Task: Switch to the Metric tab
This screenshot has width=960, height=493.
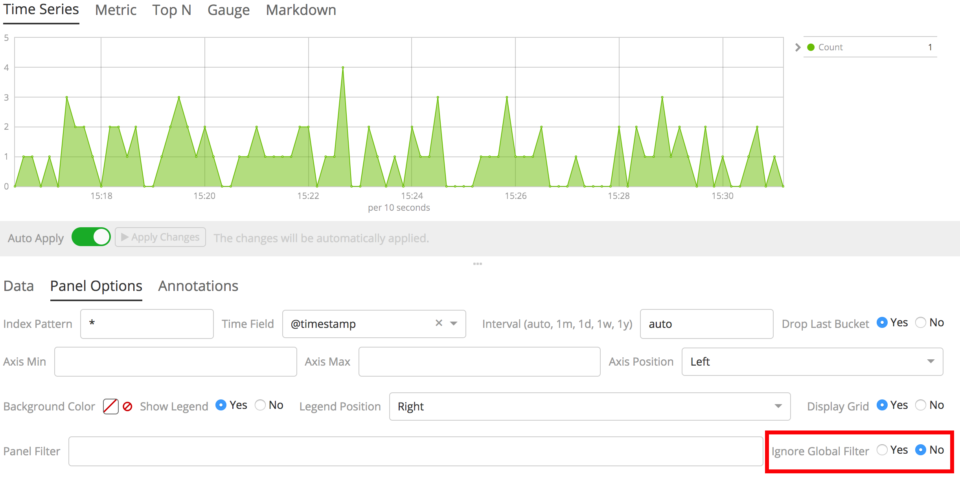Action: pos(116,10)
